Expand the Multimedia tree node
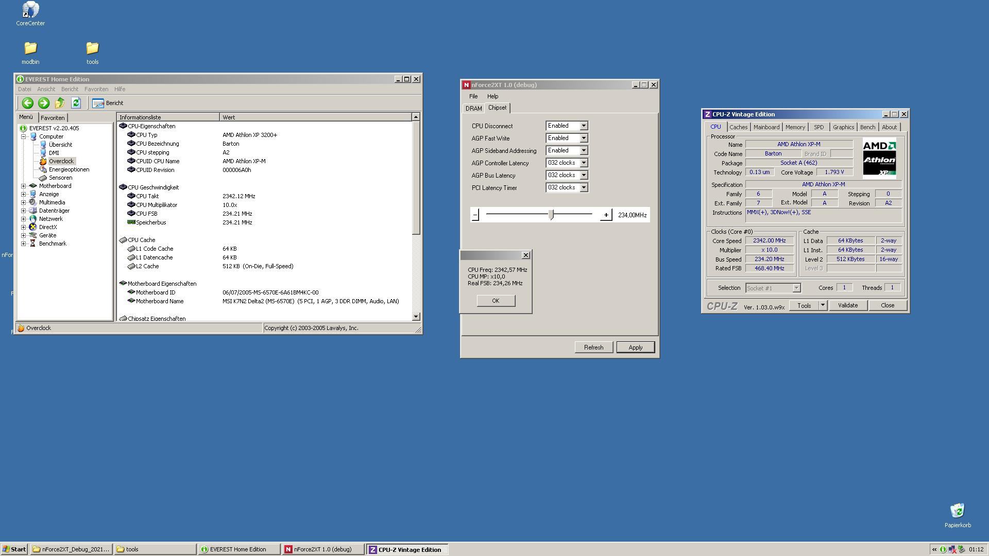Screen dimensions: 989x556 [23, 202]
